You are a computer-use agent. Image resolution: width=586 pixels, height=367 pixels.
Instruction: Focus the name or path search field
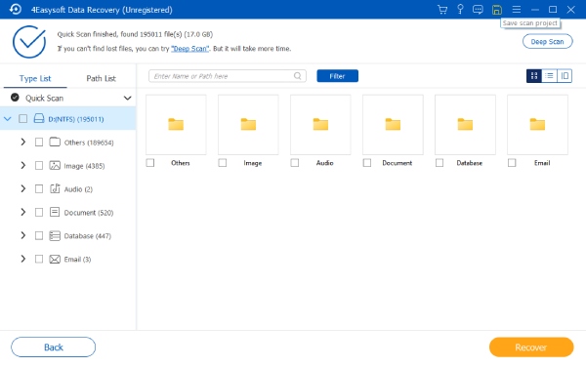click(228, 76)
